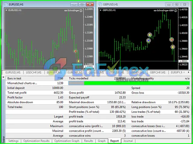This screenshot has width=193, height=144.
Task: Open the Tester Journal tab
Action: (128, 141)
